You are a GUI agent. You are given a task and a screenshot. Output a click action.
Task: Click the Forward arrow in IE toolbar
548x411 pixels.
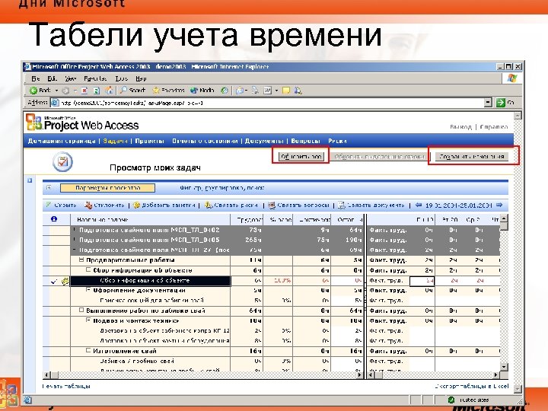[65, 91]
